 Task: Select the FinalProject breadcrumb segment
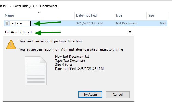[49, 6]
